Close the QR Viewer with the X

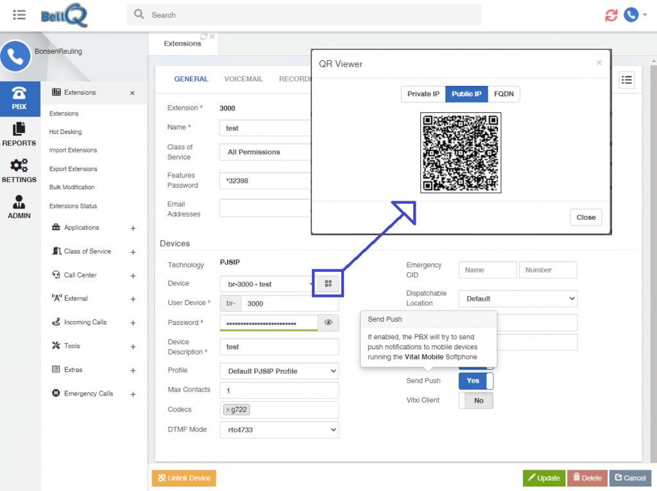tap(599, 63)
